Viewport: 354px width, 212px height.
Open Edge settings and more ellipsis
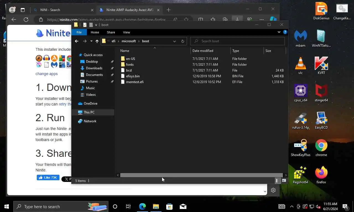[262, 19]
